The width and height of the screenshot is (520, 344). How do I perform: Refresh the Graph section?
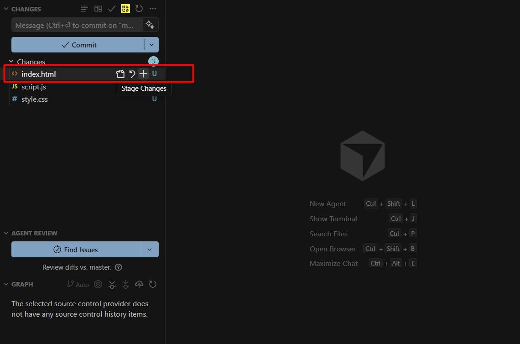click(152, 284)
